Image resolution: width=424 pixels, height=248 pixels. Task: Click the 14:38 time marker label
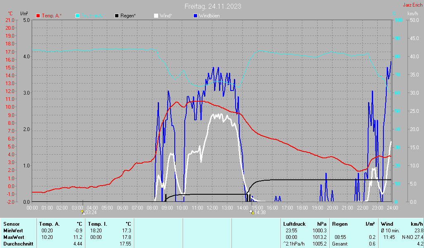pos(260,212)
